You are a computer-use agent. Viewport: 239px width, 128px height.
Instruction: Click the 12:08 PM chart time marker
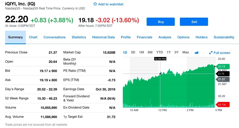(x=160, y=59)
